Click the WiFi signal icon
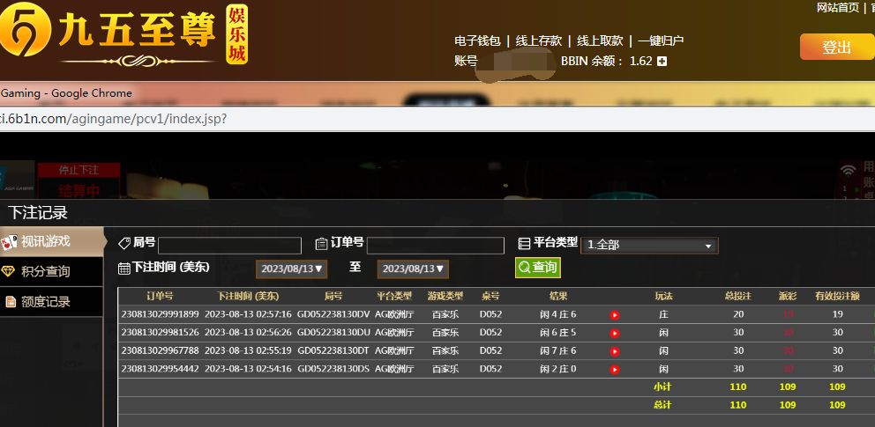The image size is (875, 427). [849, 170]
